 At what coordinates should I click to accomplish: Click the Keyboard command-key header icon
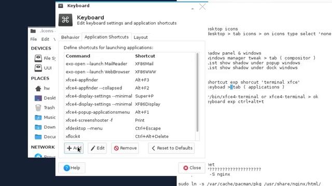65,20
